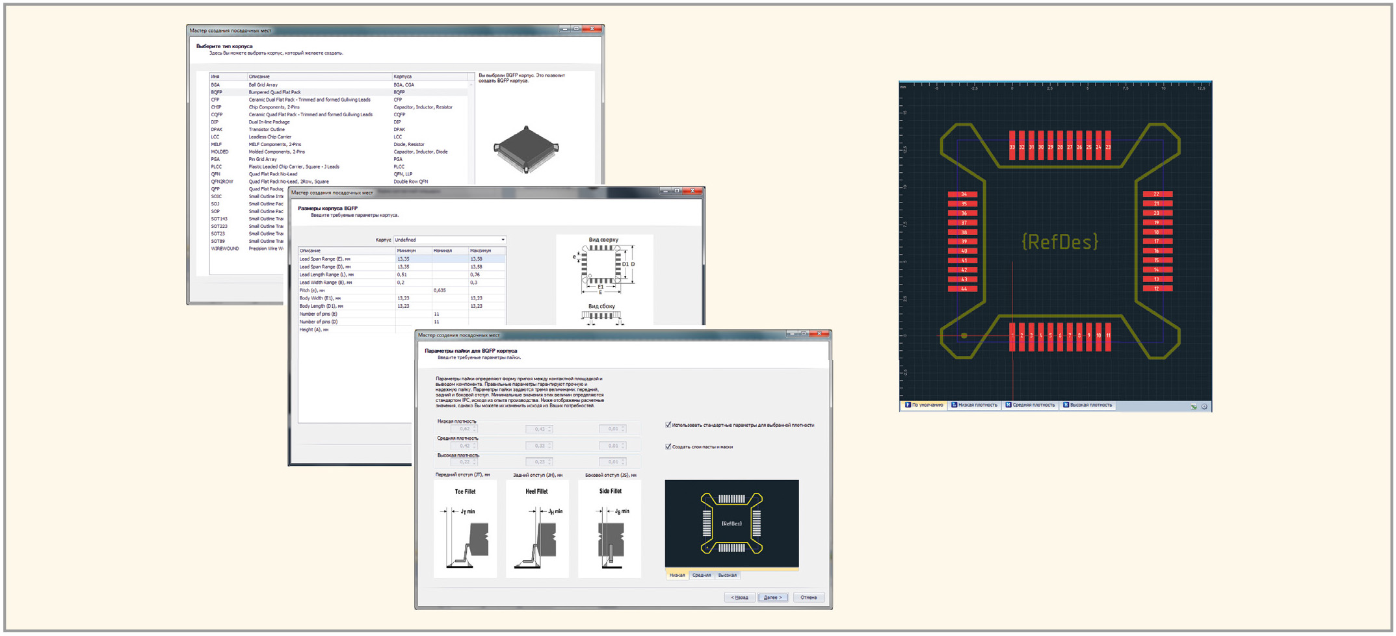Select the WIREWOUND package row

click(x=247, y=249)
